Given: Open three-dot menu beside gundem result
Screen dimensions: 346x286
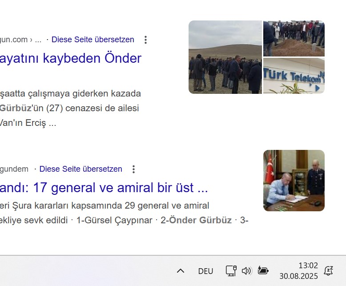Looking at the screenshot, I should [133, 169].
